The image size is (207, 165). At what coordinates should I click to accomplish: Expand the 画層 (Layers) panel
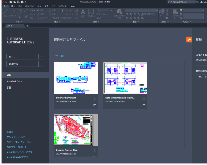(x=136, y=22)
